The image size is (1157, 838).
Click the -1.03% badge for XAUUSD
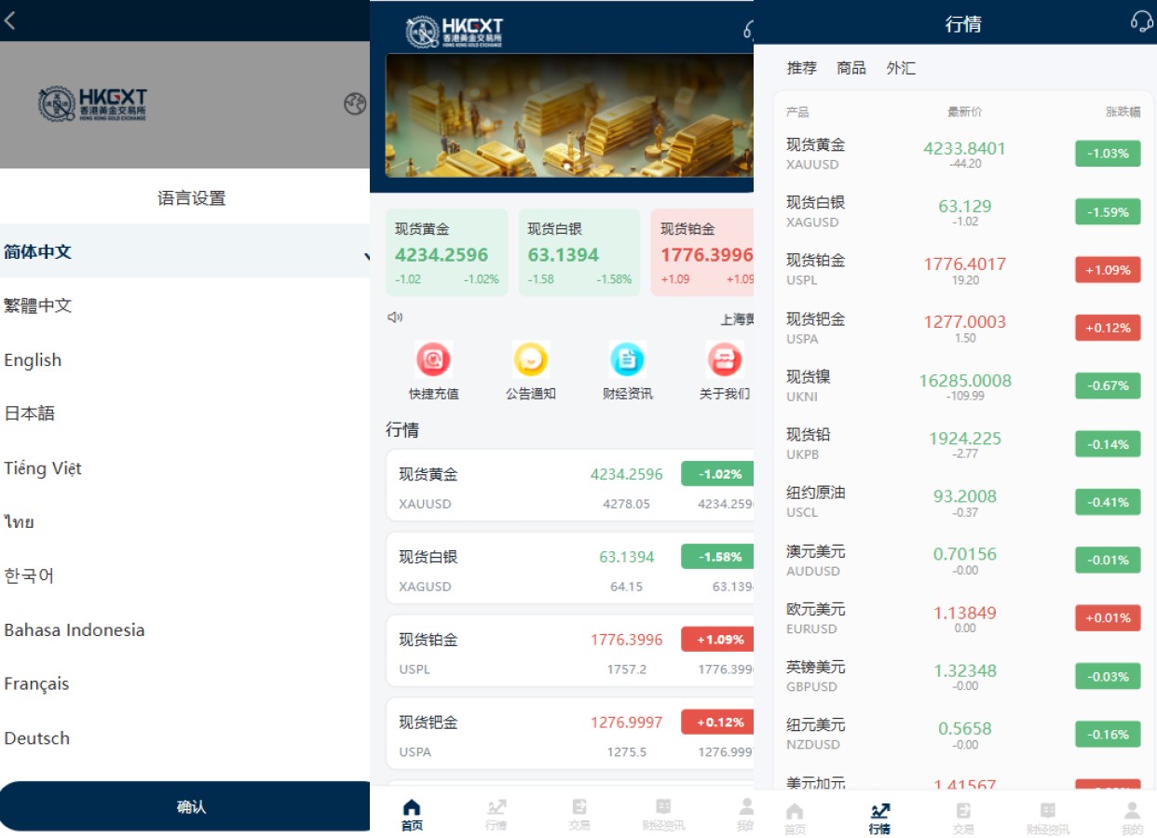[1108, 154]
